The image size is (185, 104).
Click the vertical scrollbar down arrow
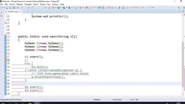(x=183, y=94)
